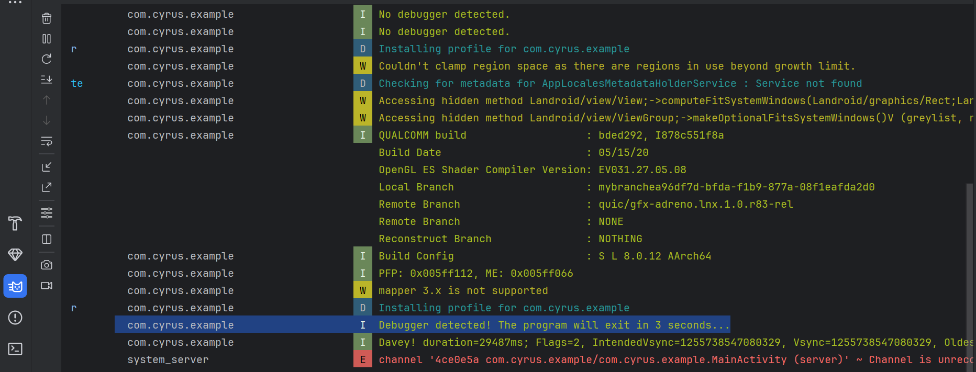Click I badge beside 'QUALCOMM build'

point(363,135)
